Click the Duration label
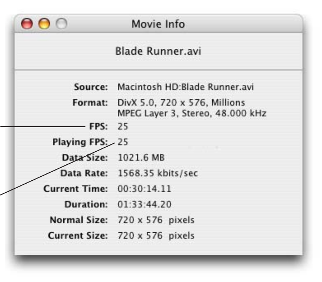This screenshot has height=282, width=322. 86,205
